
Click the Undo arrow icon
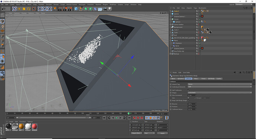click(4, 9)
